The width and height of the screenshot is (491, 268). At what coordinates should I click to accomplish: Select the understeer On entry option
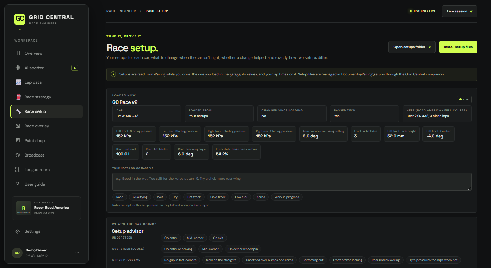coord(171,238)
